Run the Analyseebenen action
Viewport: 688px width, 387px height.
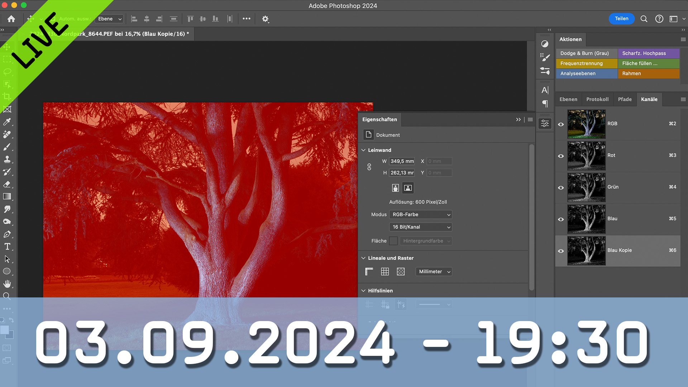(587, 73)
